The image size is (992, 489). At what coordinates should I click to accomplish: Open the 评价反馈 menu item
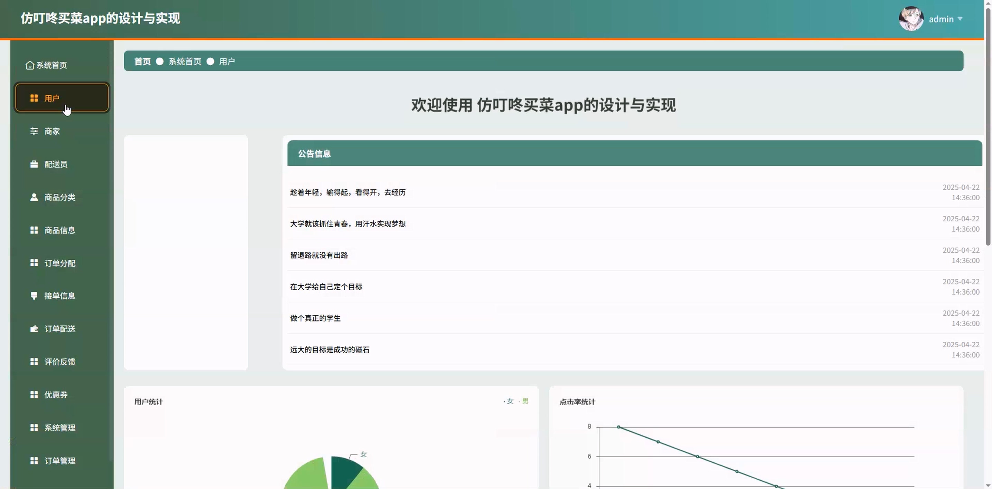click(60, 362)
